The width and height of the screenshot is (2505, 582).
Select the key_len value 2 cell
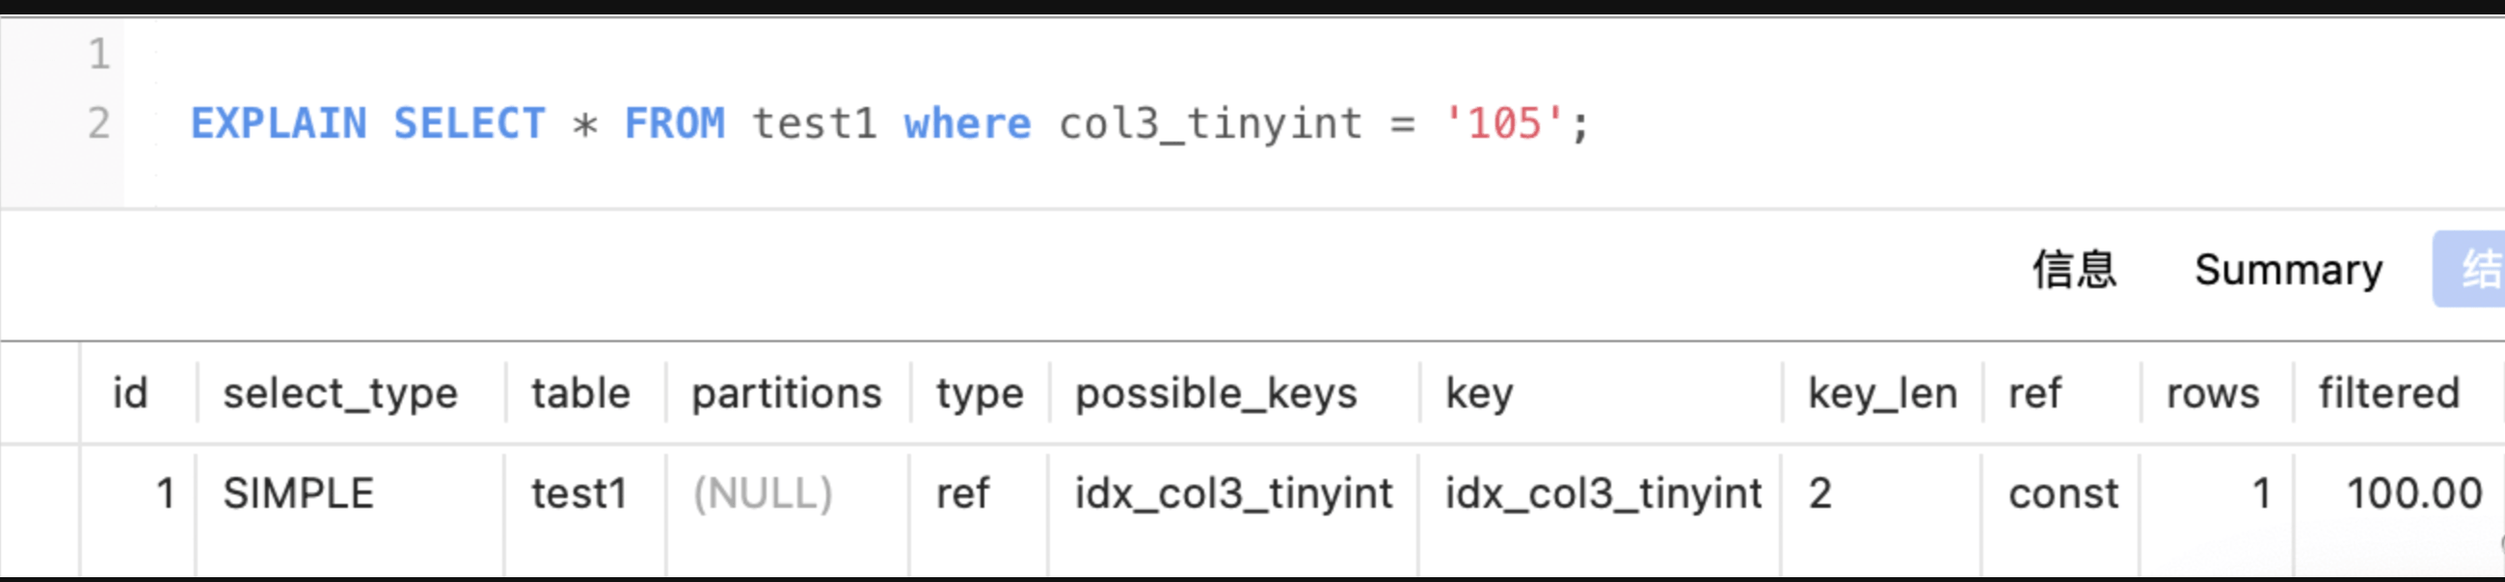1820,493
